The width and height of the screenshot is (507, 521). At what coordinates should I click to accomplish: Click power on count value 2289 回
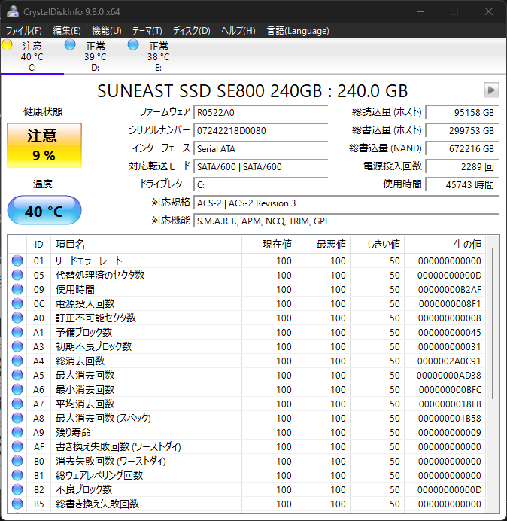point(463,166)
